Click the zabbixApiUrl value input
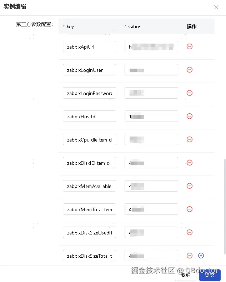This screenshot has width=226, height=282. pyautogui.click(x=151, y=46)
